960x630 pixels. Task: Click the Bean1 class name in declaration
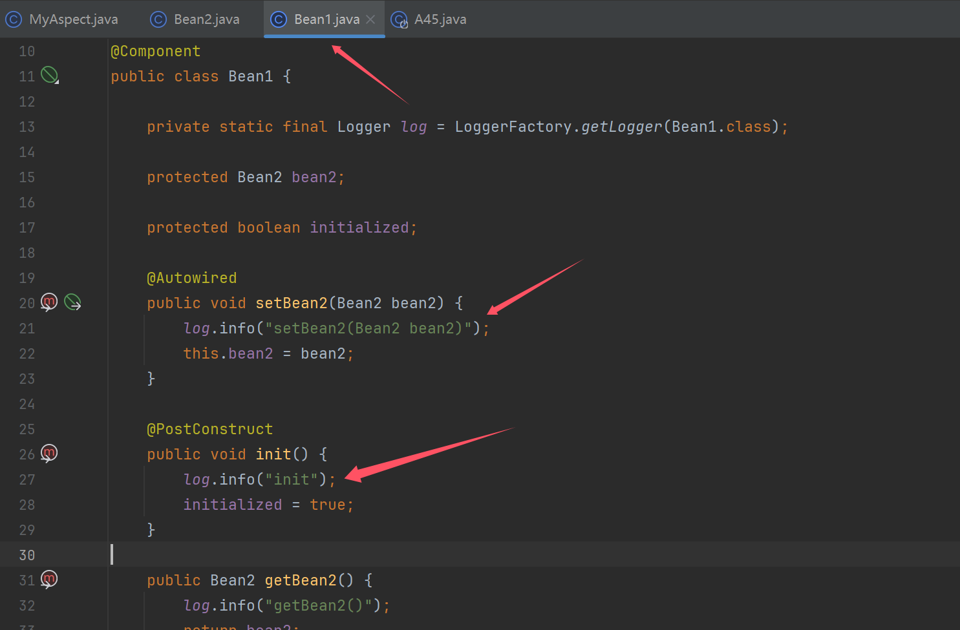[251, 76]
